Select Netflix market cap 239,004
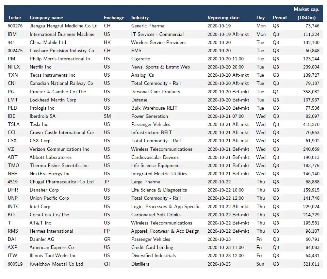 (x=311, y=67)
